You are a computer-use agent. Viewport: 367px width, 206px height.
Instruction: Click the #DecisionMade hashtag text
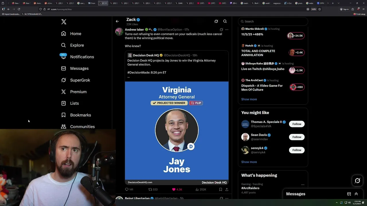138,72
